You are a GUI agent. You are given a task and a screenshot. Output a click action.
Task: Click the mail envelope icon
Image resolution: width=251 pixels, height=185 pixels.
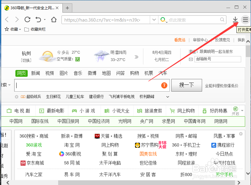(x=191, y=60)
